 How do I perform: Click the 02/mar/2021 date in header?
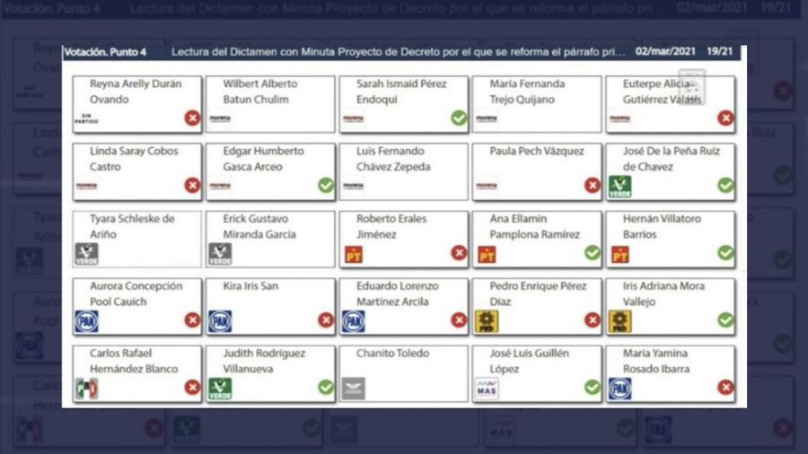click(x=665, y=53)
